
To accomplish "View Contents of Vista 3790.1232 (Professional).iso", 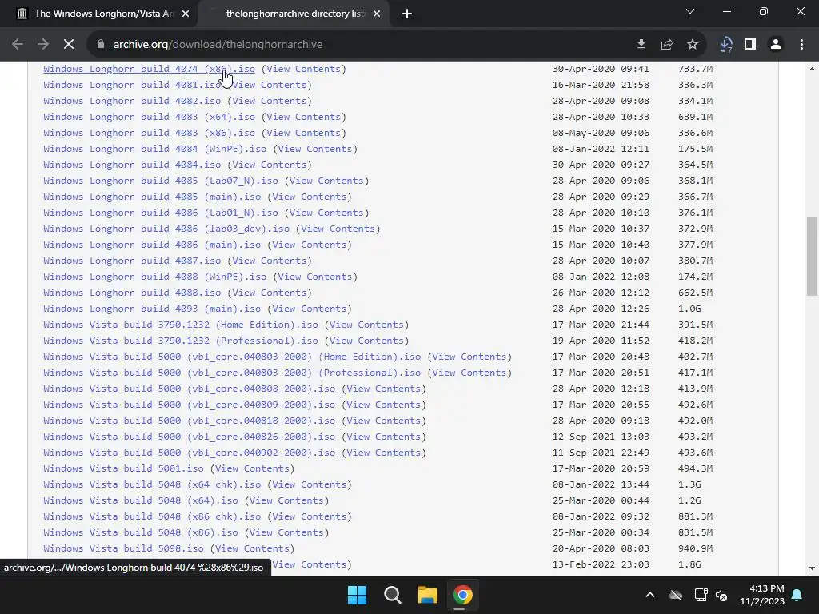I will (x=366, y=341).
